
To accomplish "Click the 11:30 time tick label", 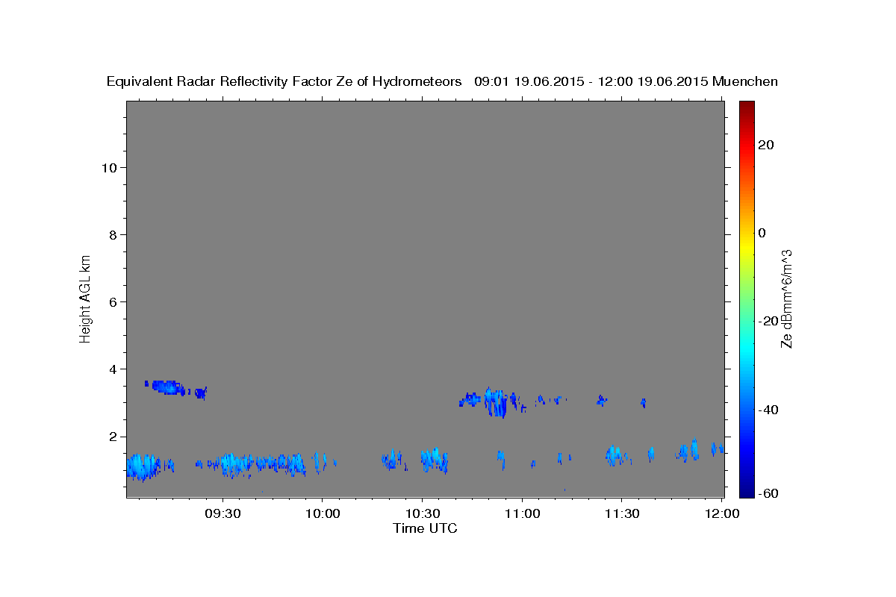I will (622, 513).
